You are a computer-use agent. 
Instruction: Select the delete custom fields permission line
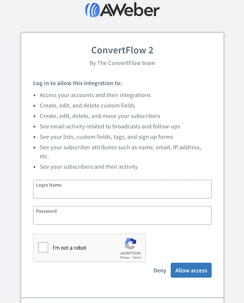pos(87,106)
